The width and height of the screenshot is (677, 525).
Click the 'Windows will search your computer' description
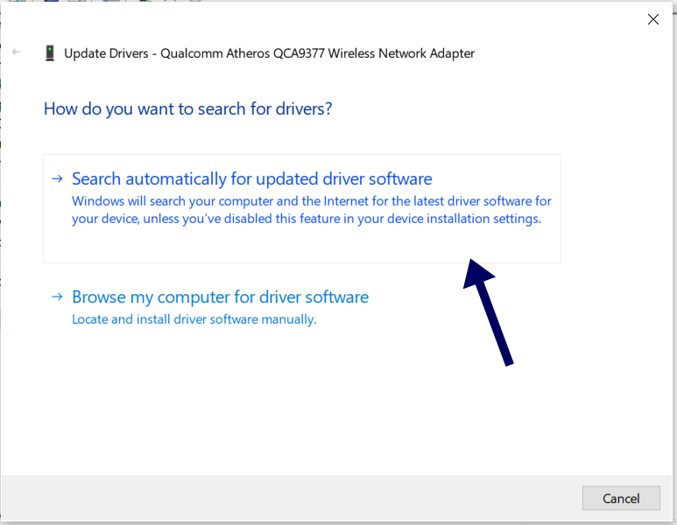[x=311, y=210]
